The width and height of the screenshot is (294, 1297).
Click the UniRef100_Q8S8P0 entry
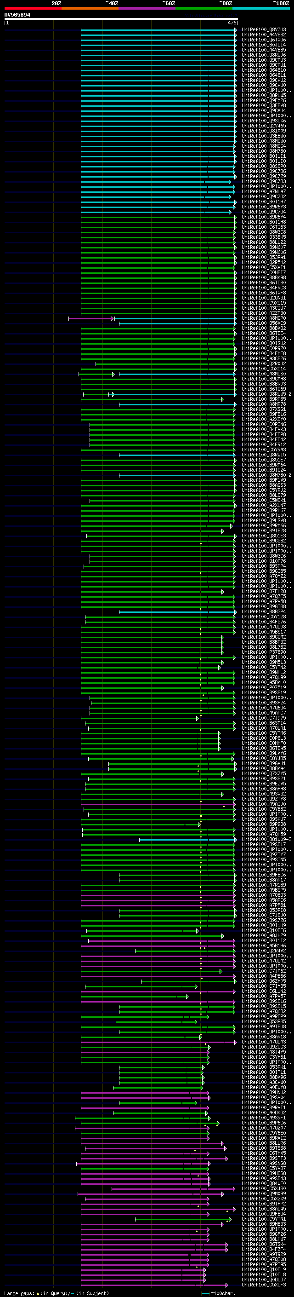point(264,166)
